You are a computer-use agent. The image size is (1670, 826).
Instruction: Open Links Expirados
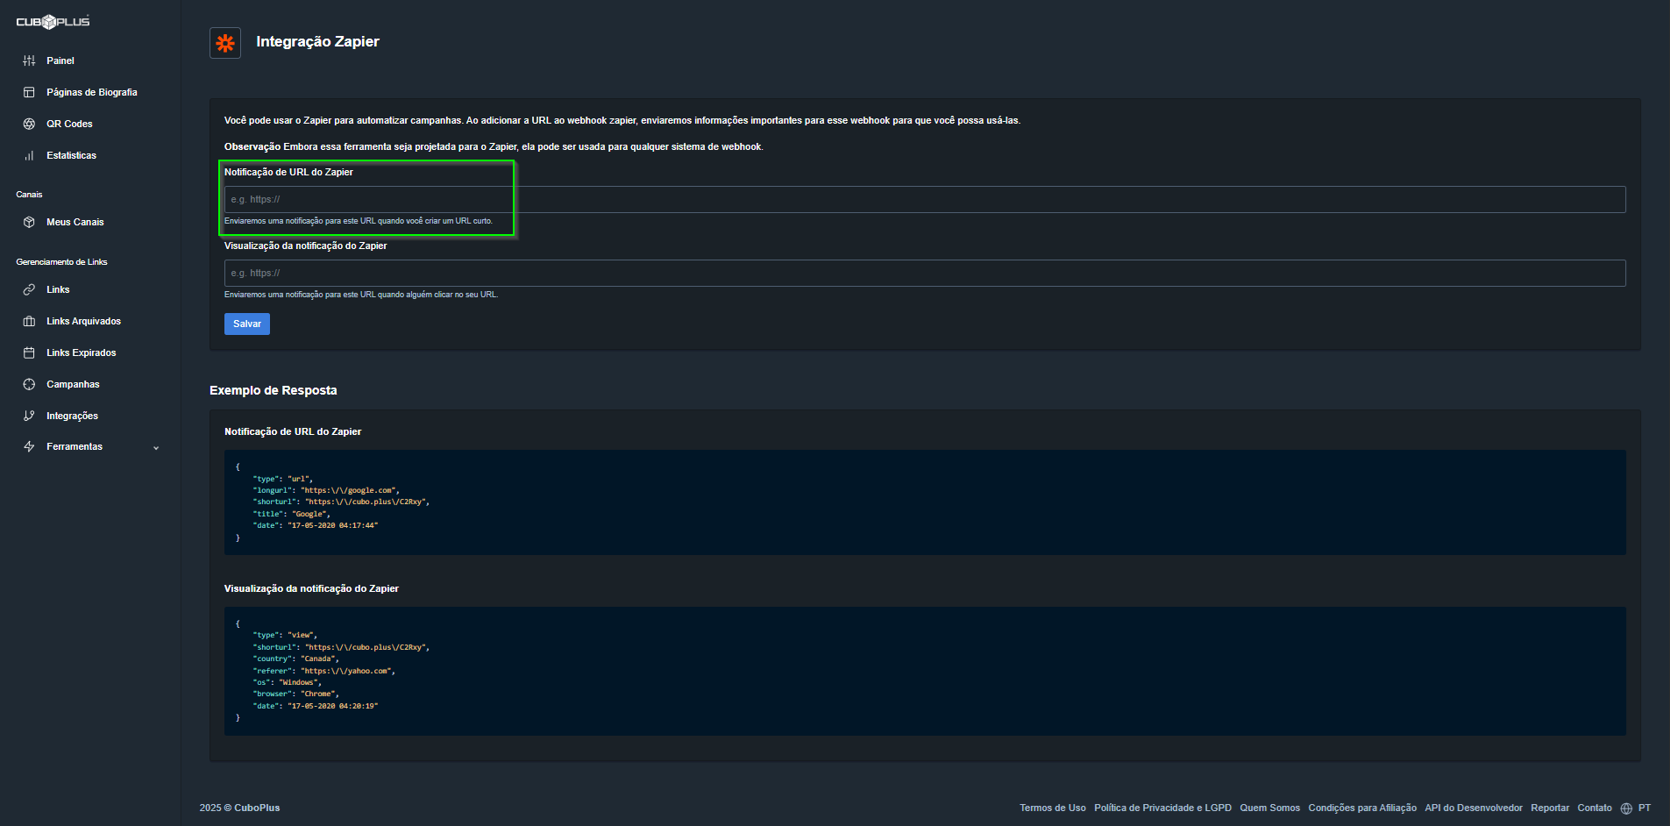coord(82,352)
